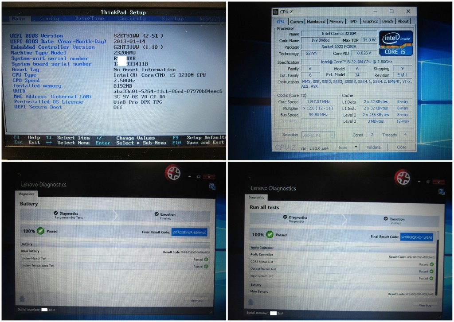Screen dimensions: 454x322
Task: Click Battery Temperature Test passed check icon
Action: pyautogui.click(x=206, y=267)
